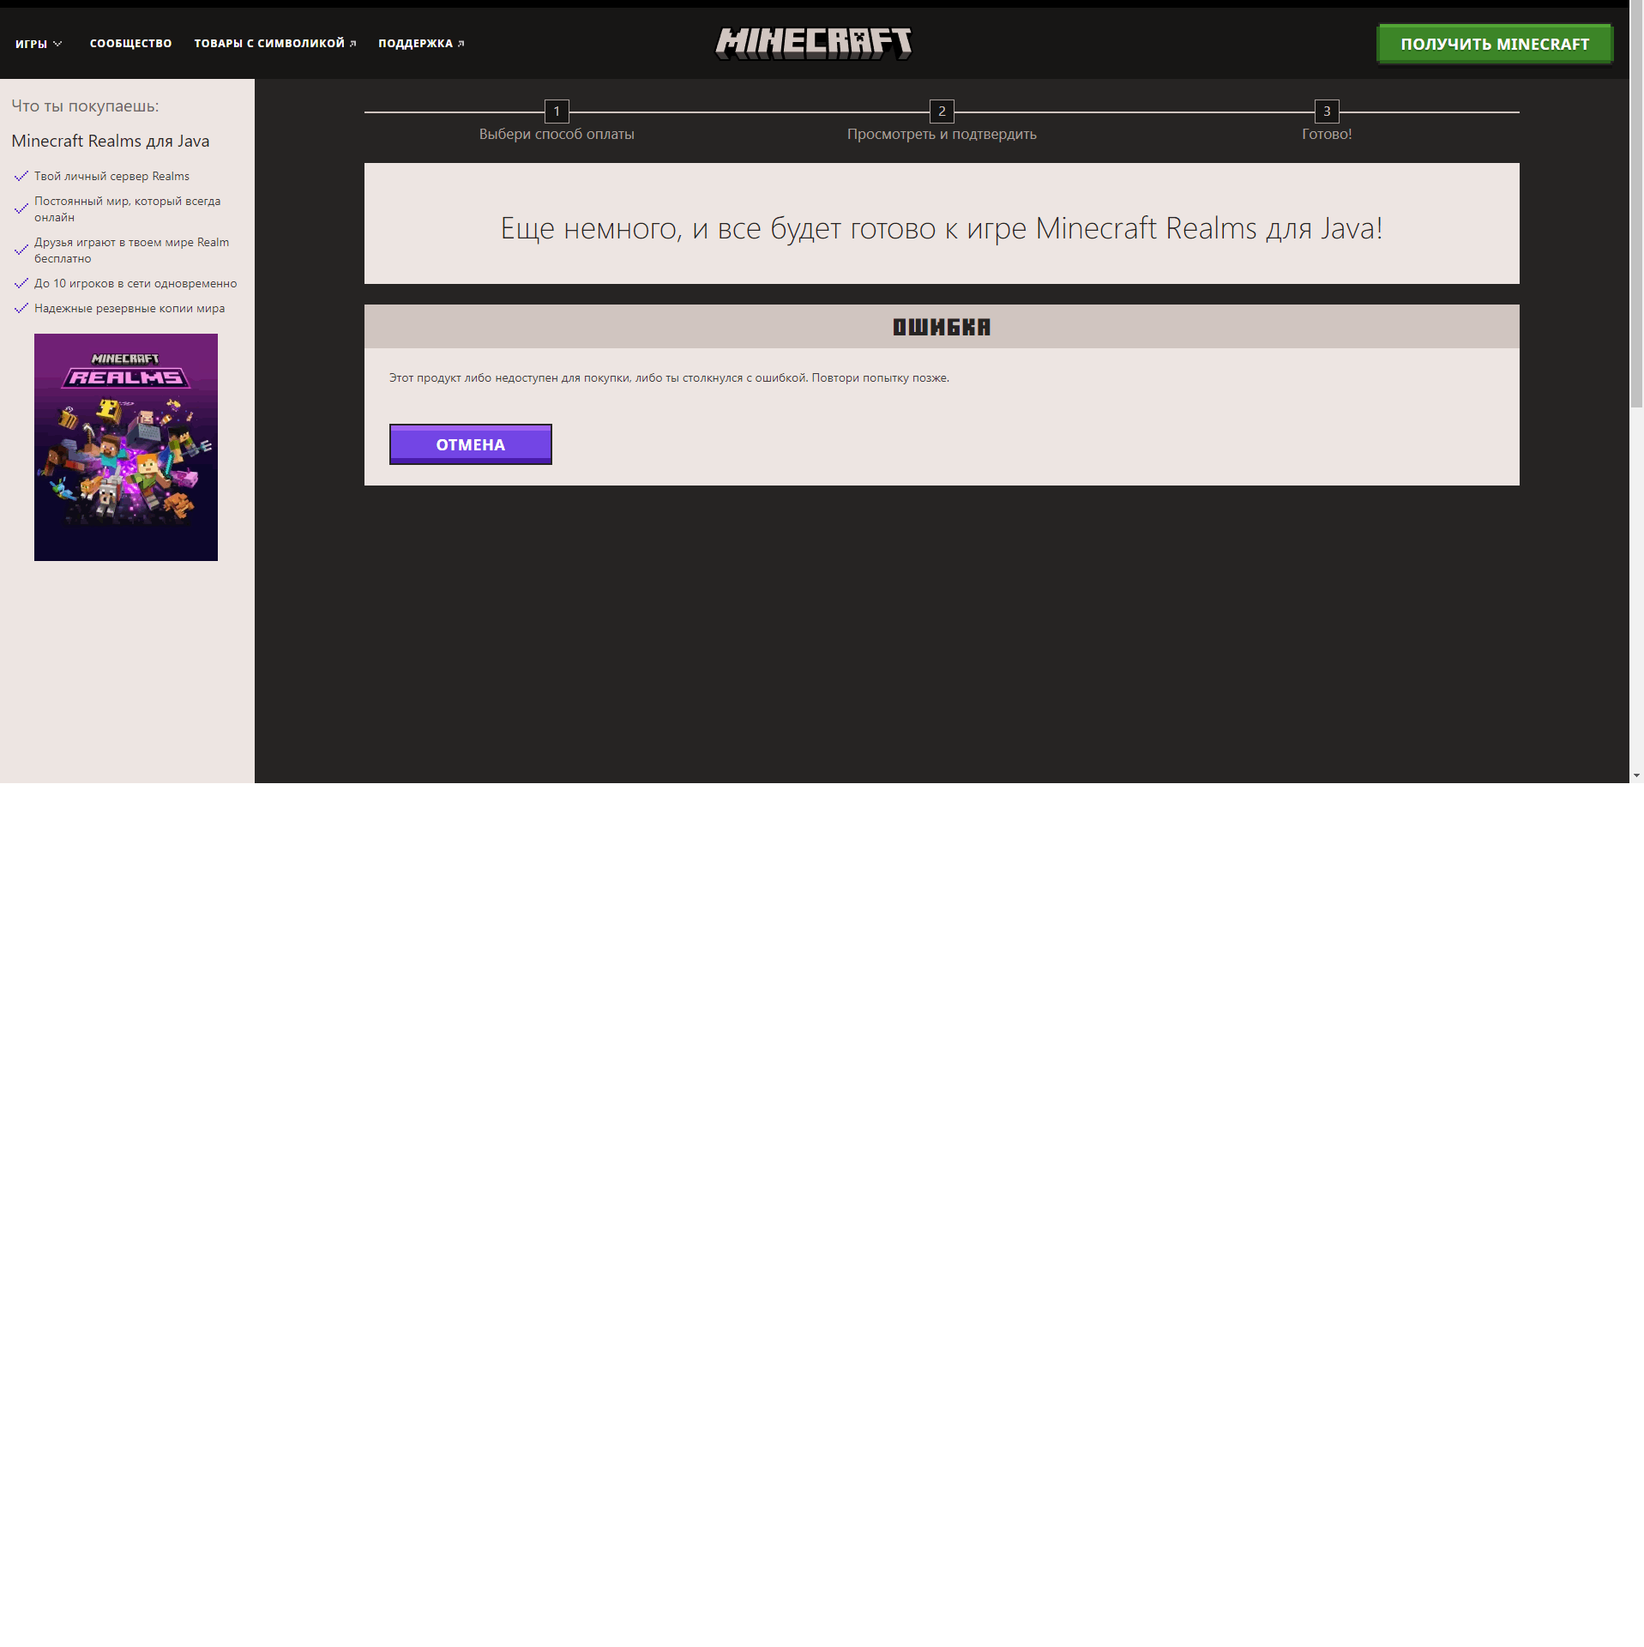Screen dimensions: 1644x1647
Task: Click the error message 'Этот продукт либо недоступен'
Action: [669, 377]
